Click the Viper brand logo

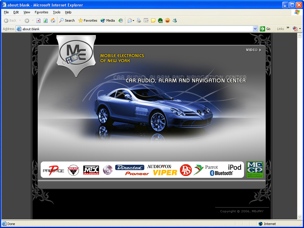165,172
